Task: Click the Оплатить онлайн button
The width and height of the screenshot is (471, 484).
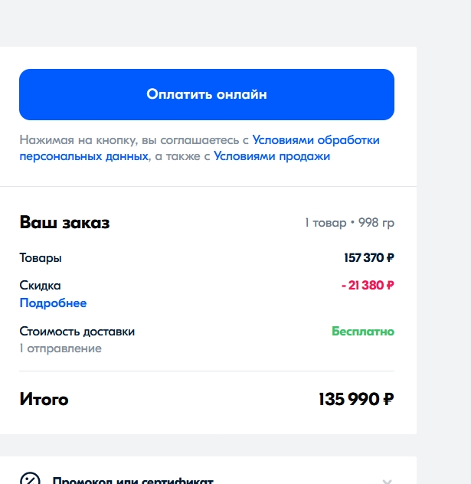Action: pos(207,94)
